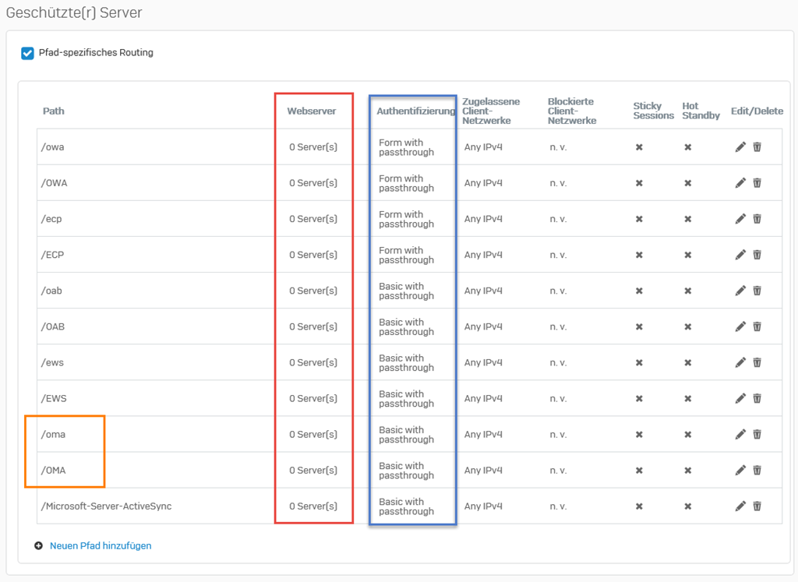The image size is (798, 582).
Task: Delete the /ews path entry
Action: [x=757, y=362]
